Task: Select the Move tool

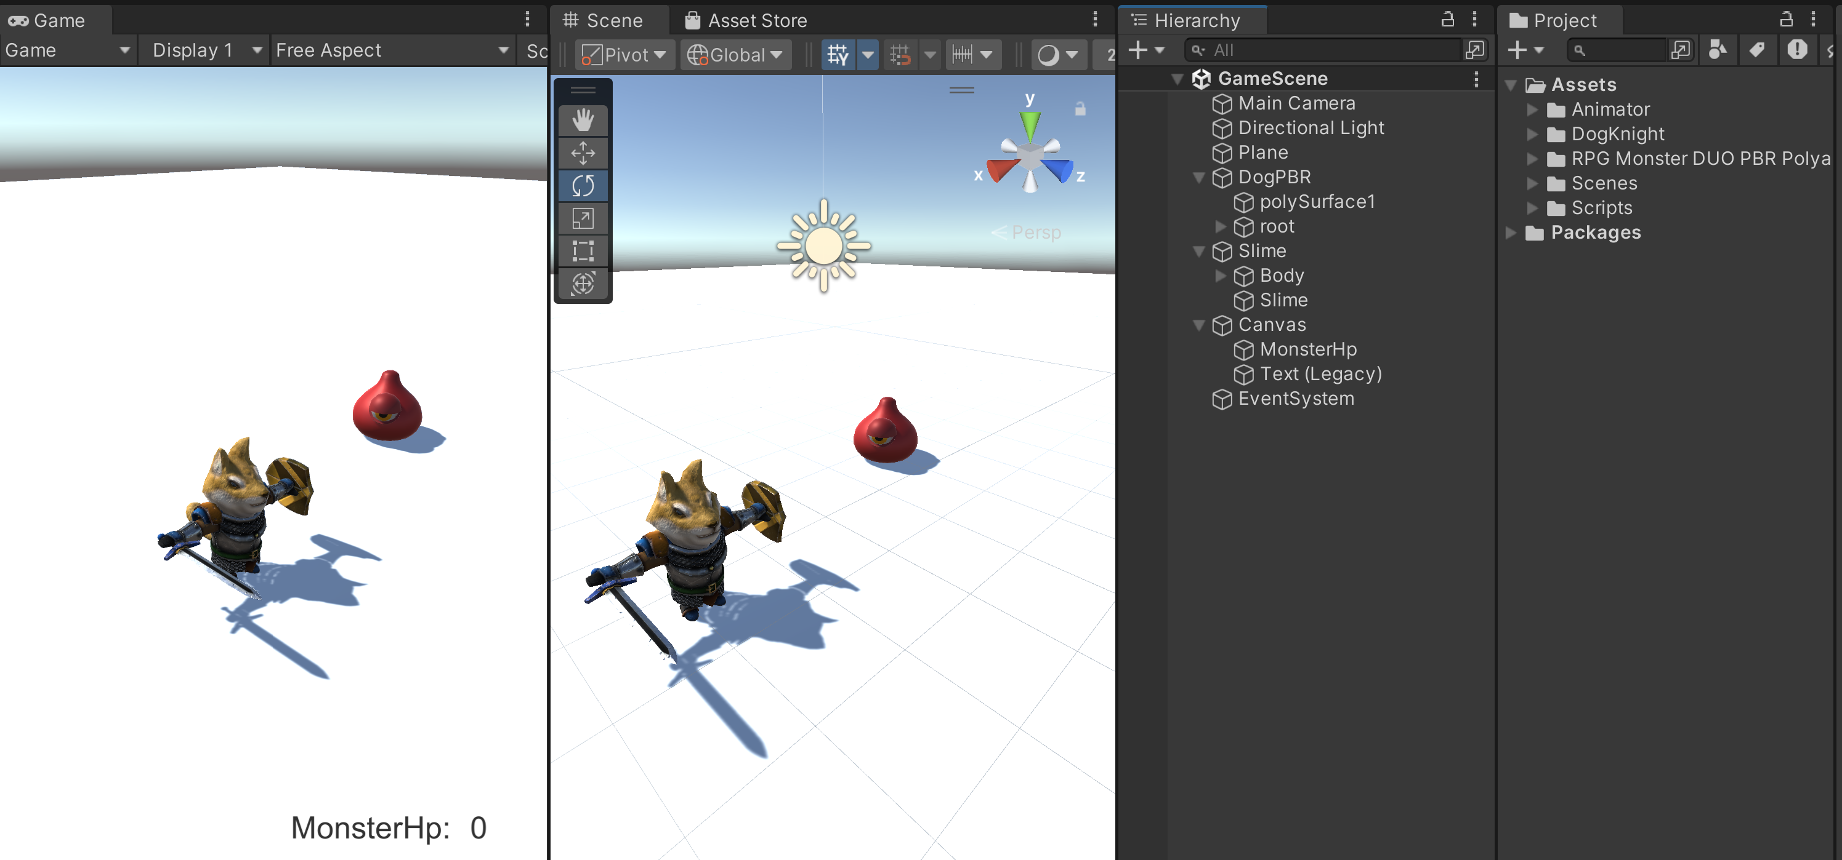Action: 583,153
